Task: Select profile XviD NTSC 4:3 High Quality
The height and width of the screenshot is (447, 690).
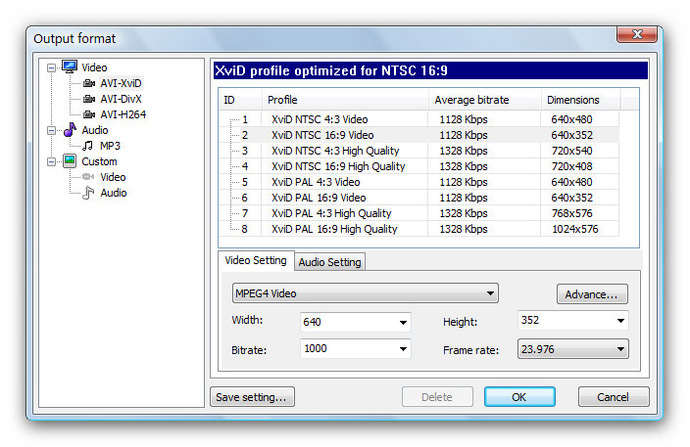Action: (335, 151)
